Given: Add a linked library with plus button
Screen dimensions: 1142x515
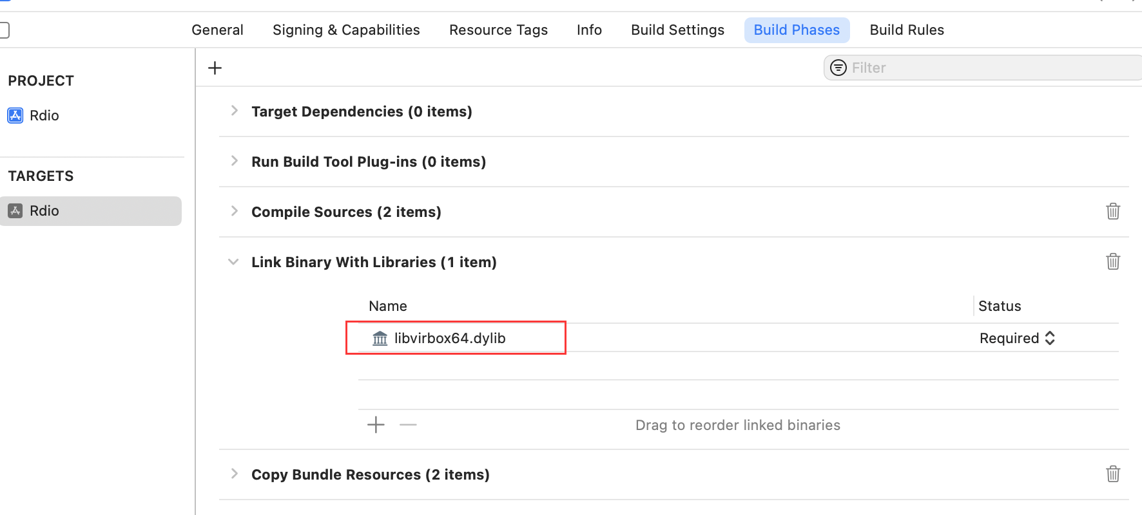Looking at the screenshot, I should coord(376,425).
